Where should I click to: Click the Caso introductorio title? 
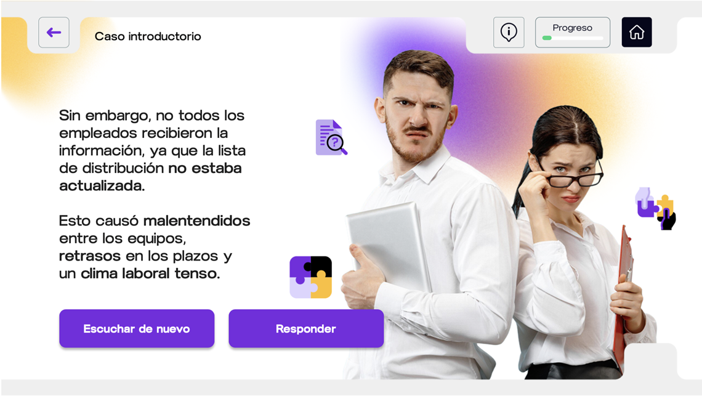point(148,36)
